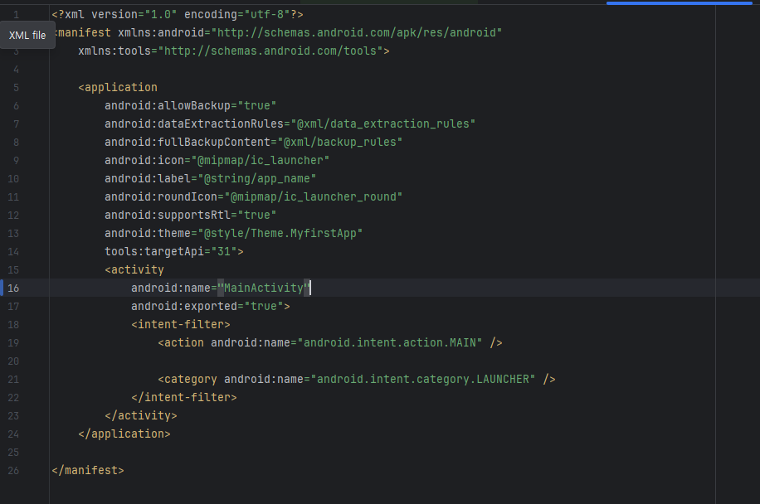Image resolution: width=760 pixels, height=504 pixels.
Task: Click the tools:targetApi attribute
Action: pos(154,252)
